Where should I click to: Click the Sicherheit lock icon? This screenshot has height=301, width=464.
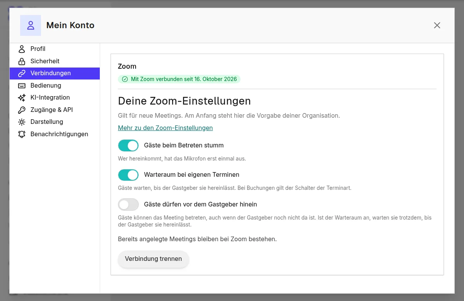point(22,61)
